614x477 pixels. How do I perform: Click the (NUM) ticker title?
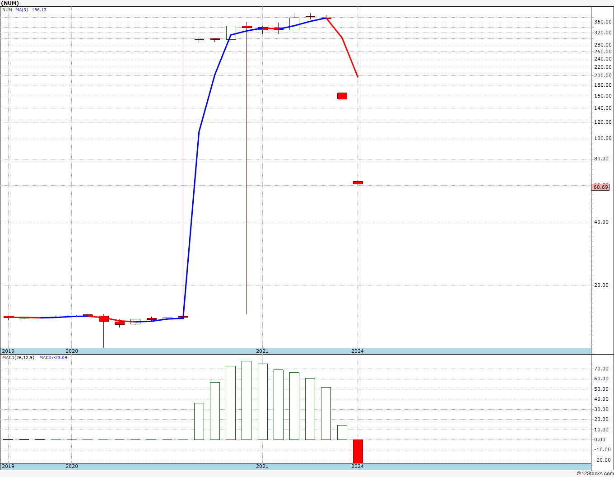point(9,3)
